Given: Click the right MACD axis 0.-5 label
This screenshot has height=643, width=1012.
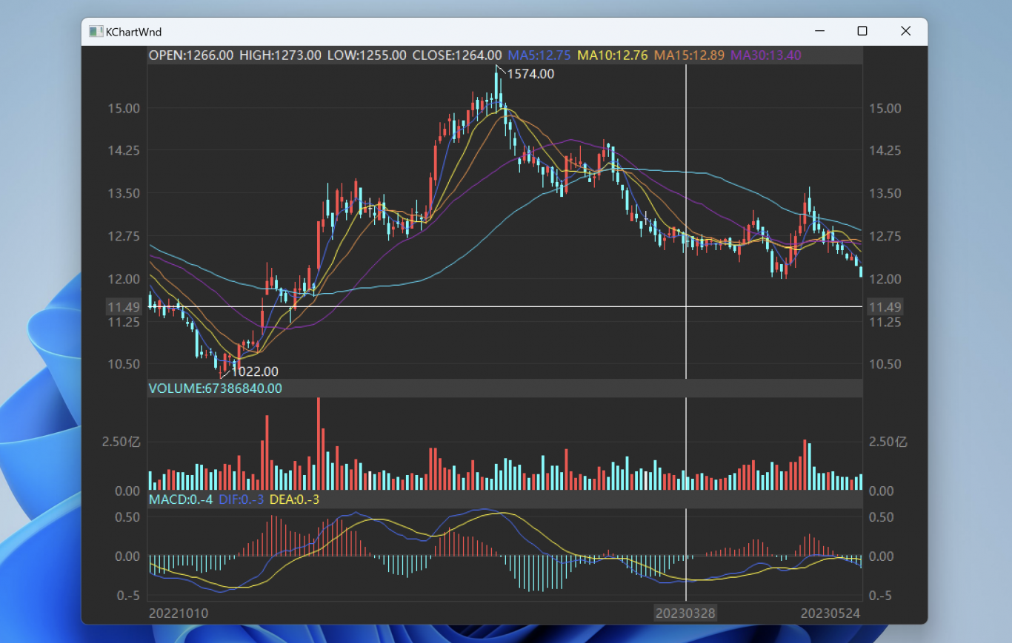Looking at the screenshot, I should (880, 596).
